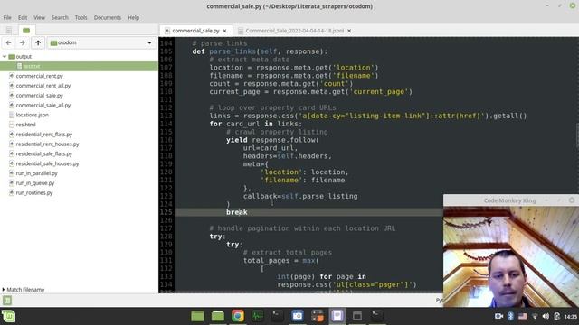Image resolution: width=579 pixels, height=325 pixels.
Task: Select the output folder
Action: pyautogui.click(x=24, y=56)
